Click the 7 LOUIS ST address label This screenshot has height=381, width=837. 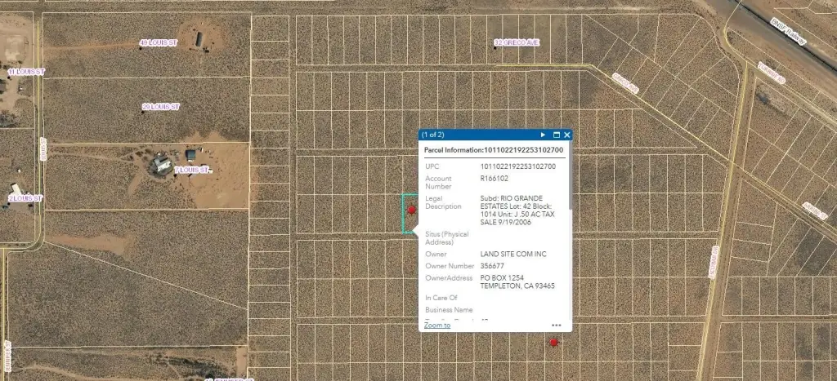pos(193,171)
